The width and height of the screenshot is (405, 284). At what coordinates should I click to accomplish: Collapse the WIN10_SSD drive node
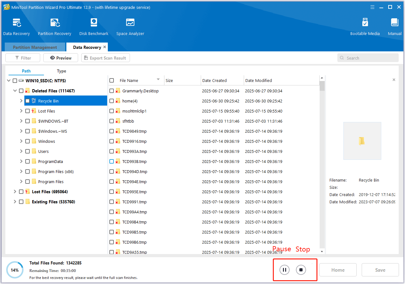coord(9,81)
